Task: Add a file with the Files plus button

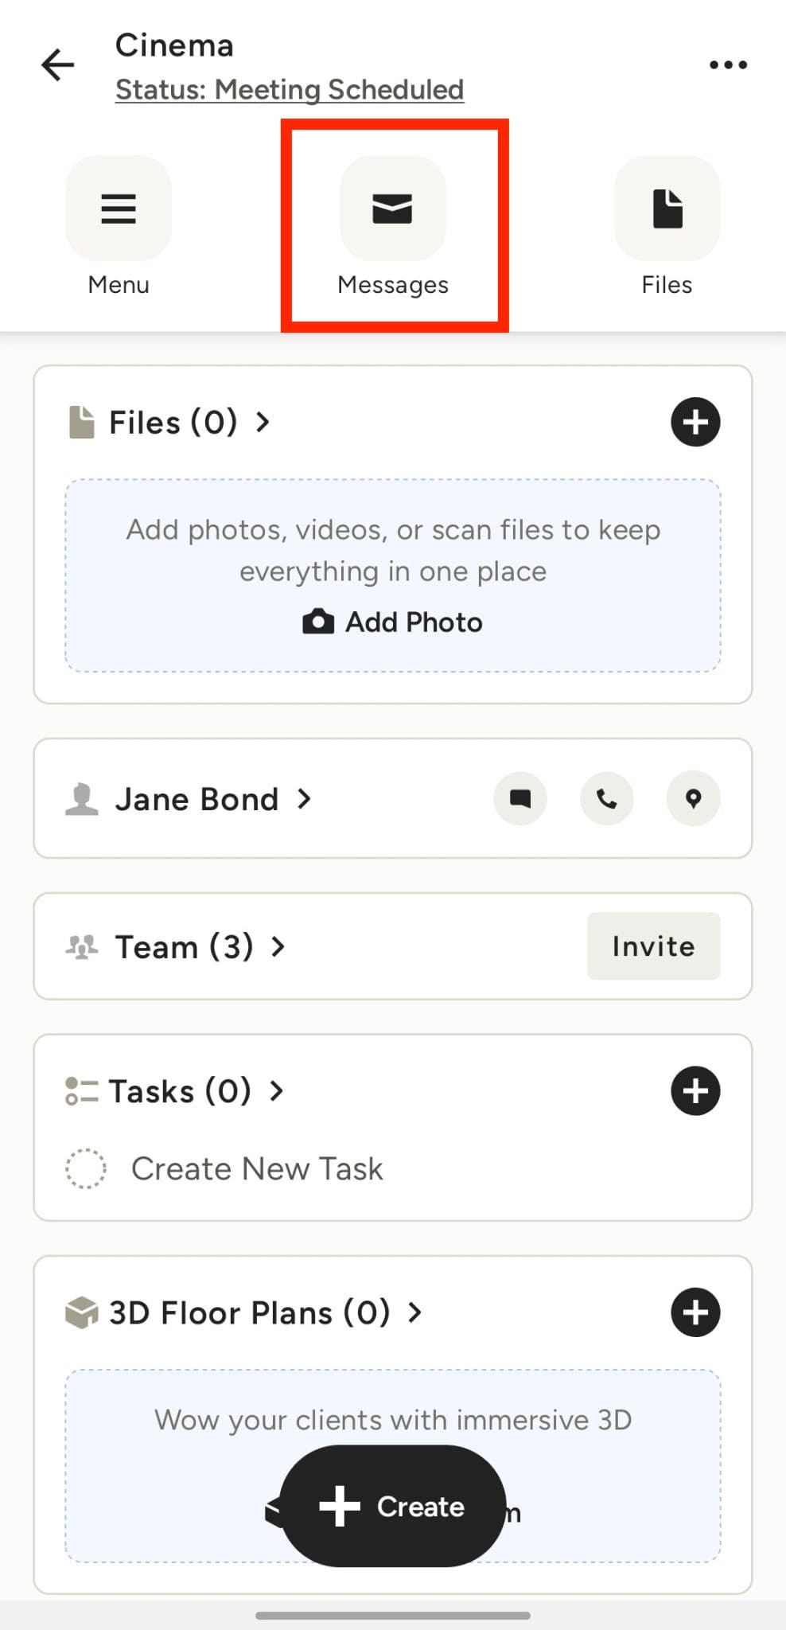Action: 695,422
